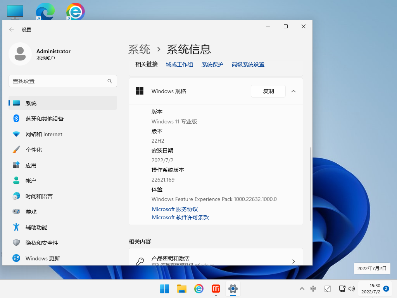
Task: Open the volume icon in the system tray
Action: click(x=352, y=289)
